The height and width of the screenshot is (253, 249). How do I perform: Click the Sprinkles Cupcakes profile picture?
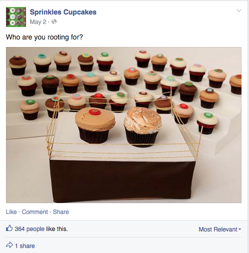pos(16,17)
